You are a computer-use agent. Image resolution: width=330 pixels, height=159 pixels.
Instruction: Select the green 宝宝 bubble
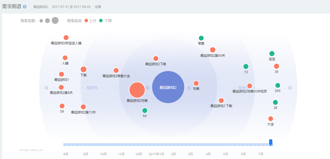coord(272,54)
